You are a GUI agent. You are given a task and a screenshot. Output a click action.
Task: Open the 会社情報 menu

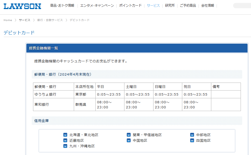(208, 6)
